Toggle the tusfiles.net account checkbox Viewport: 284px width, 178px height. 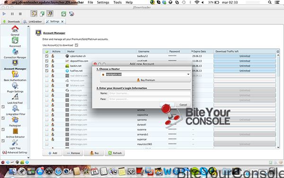(47, 71)
